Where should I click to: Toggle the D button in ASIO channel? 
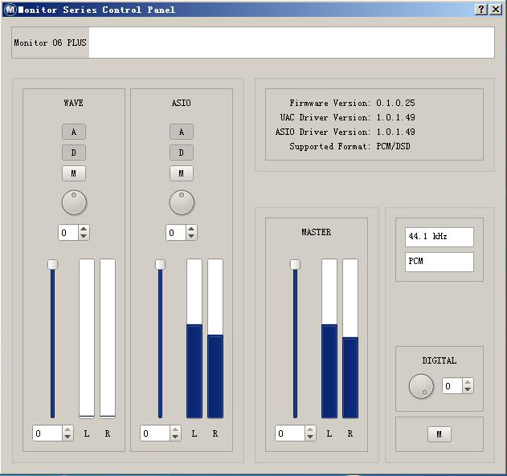(x=182, y=153)
